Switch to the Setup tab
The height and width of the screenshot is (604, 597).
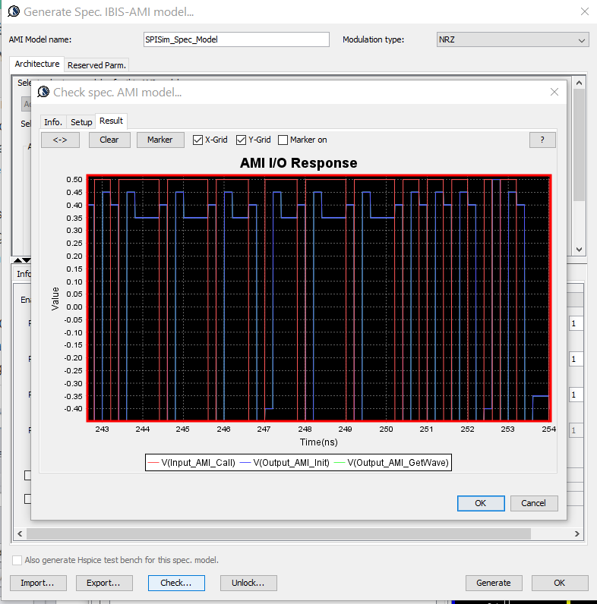click(x=81, y=122)
